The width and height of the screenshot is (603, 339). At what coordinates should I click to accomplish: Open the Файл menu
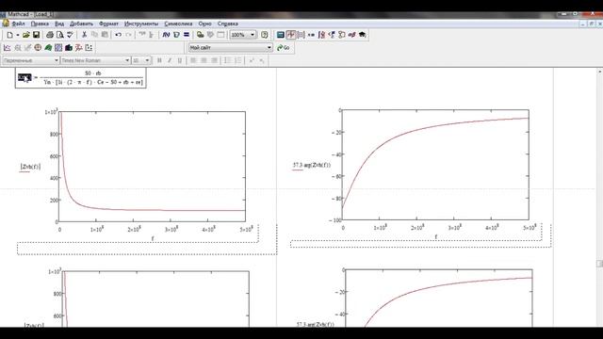[x=18, y=24]
